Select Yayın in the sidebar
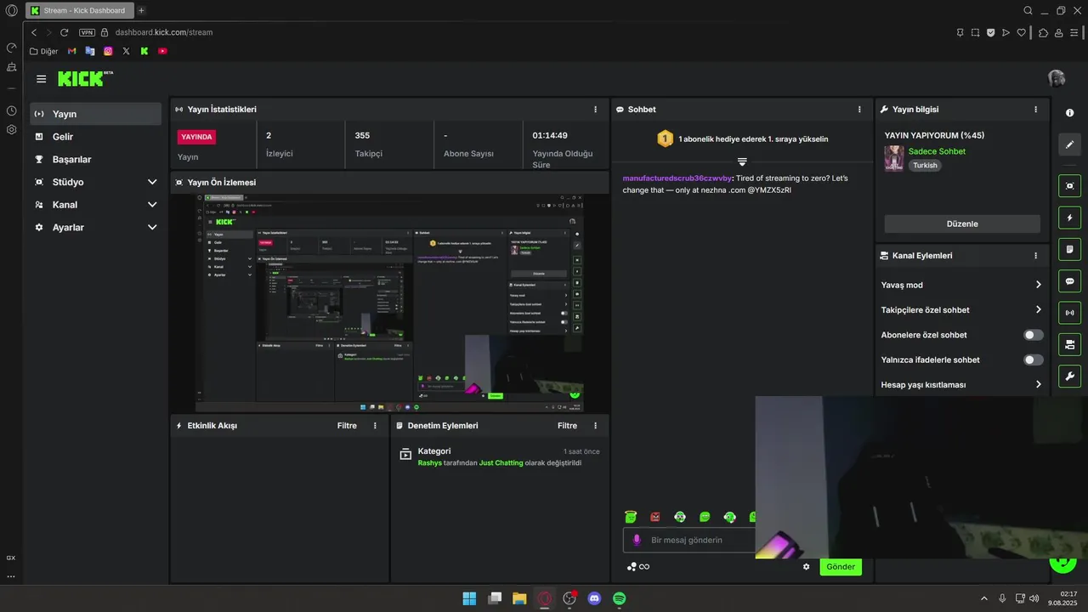 [x=95, y=114]
